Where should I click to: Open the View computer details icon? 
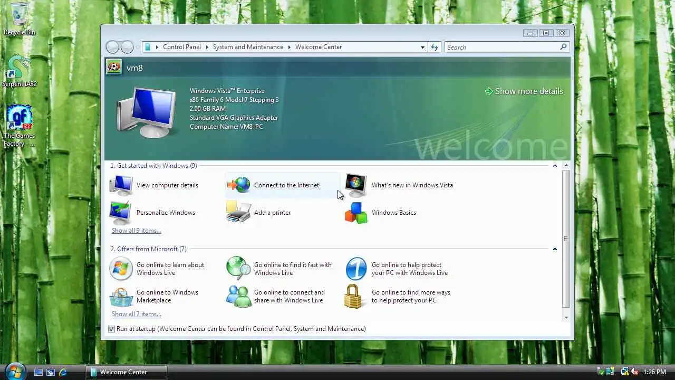tap(121, 185)
